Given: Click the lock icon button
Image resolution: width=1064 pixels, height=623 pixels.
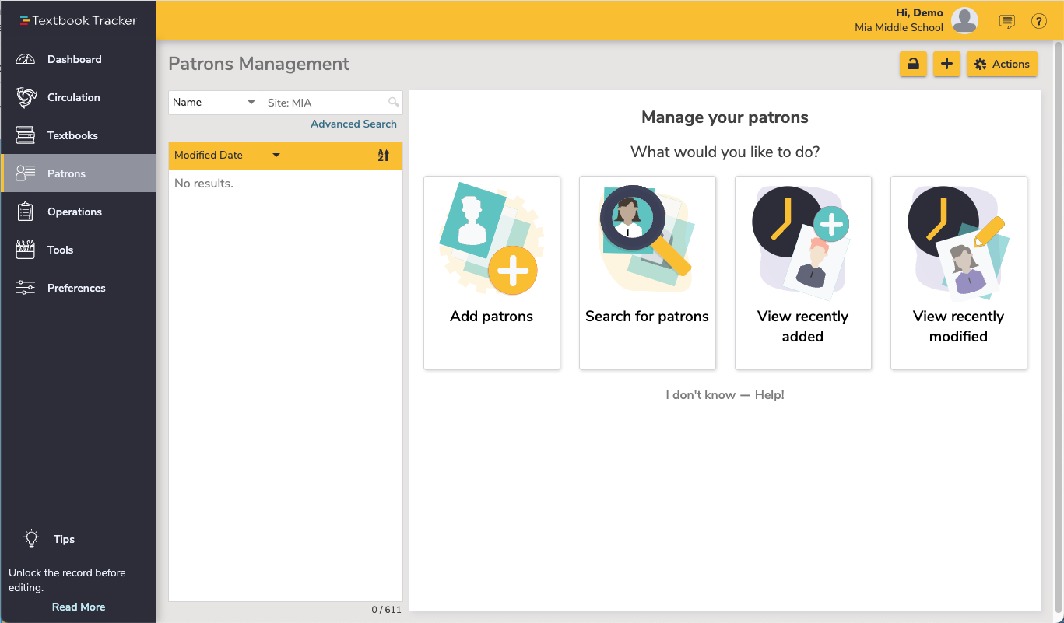Looking at the screenshot, I should pos(913,65).
